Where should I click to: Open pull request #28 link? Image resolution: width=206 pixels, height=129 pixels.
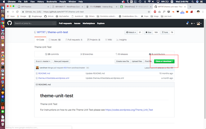[x=65, y=68]
